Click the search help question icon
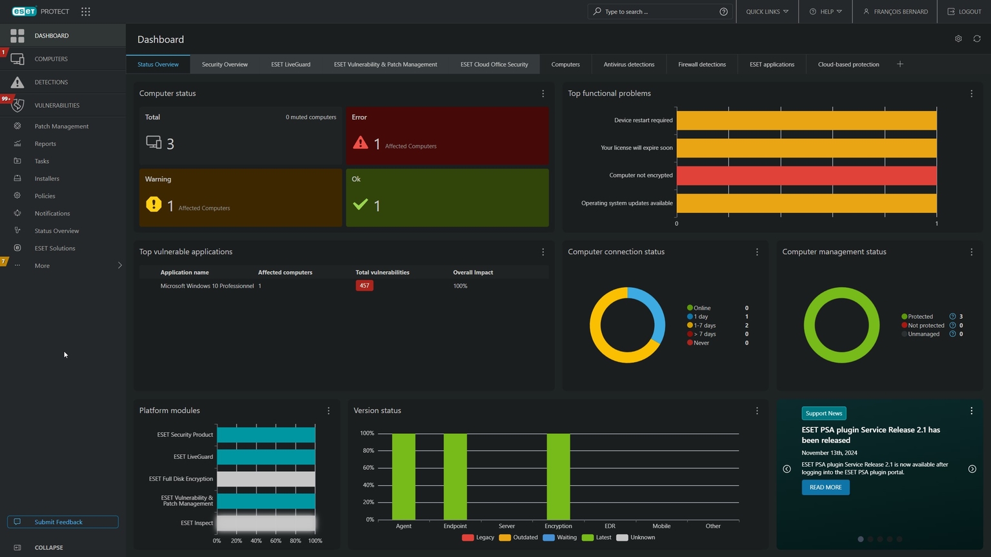The height and width of the screenshot is (557, 991). (723, 12)
